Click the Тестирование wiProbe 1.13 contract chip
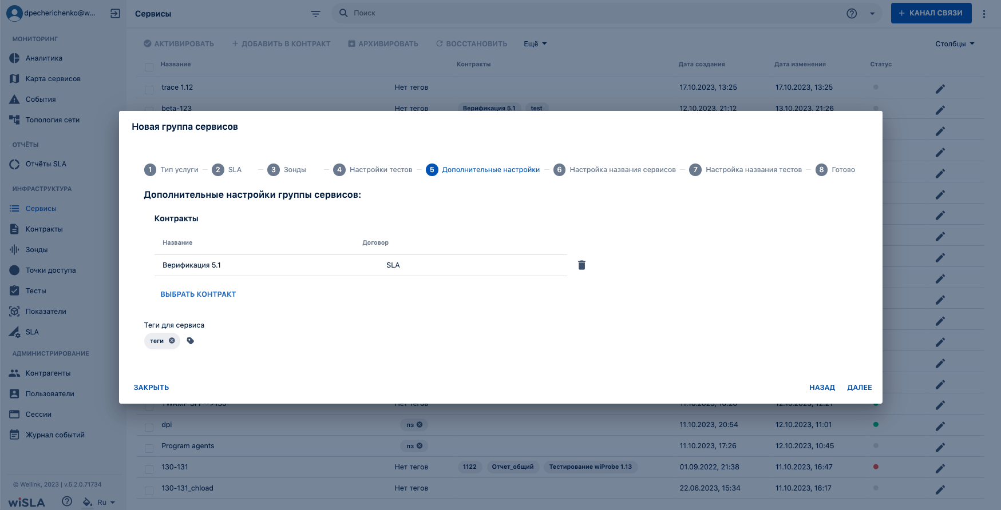 pyautogui.click(x=591, y=467)
